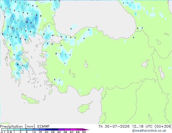Open the weatheronline.co.uk copyright link
This screenshot has width=172, height=133.
point(149,131)
